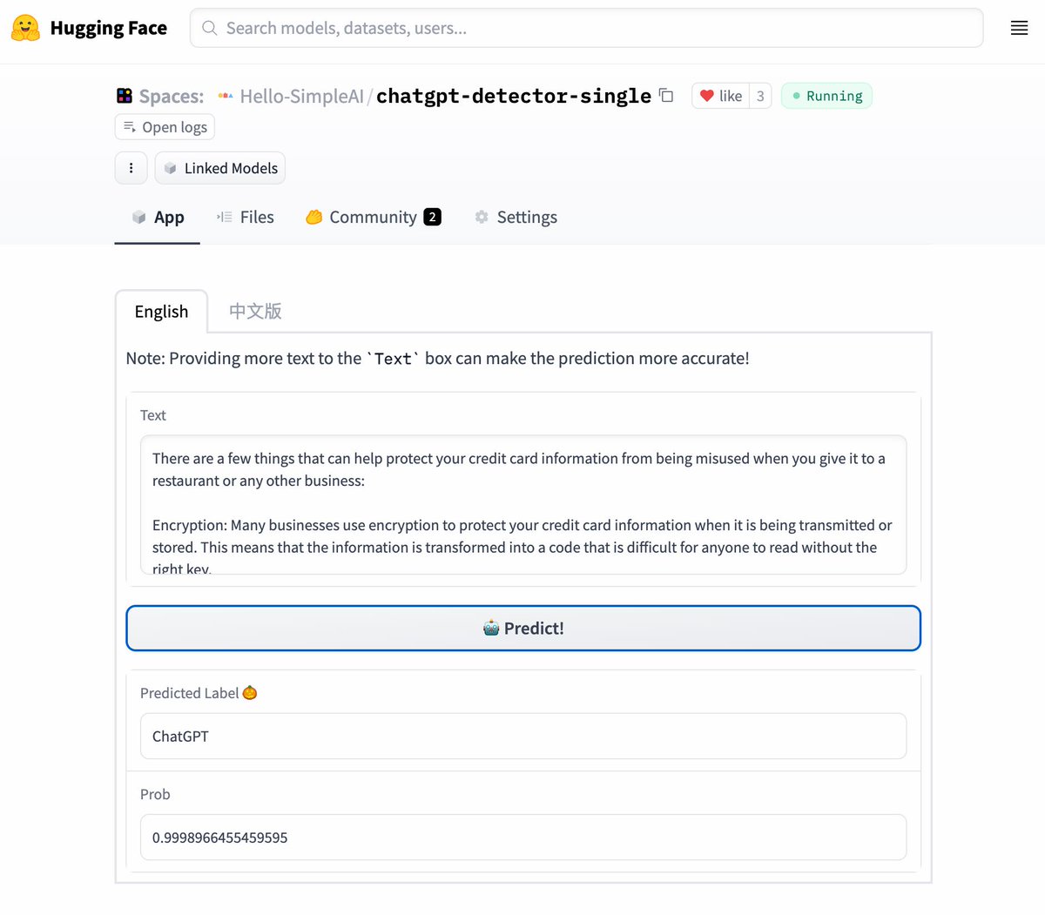
Task: Open the Hello-SimpleAI organization link
Action: 301,96
